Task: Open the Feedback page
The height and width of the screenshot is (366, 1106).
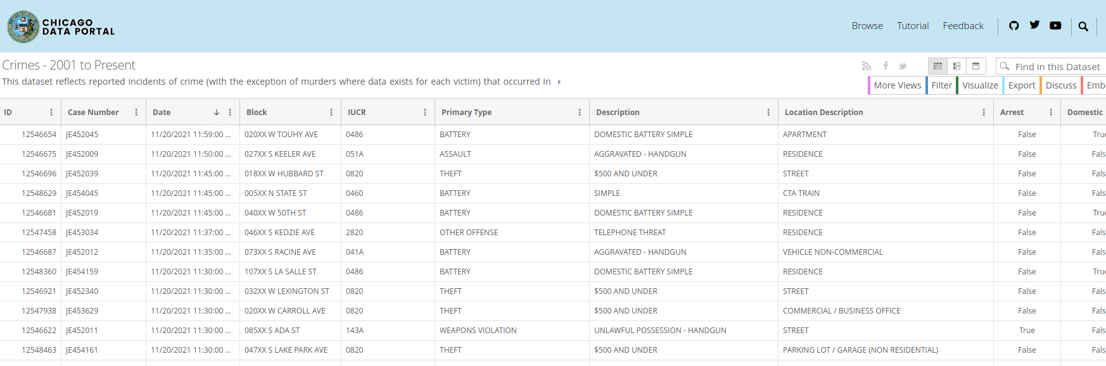Action: (x=963, y=26)
